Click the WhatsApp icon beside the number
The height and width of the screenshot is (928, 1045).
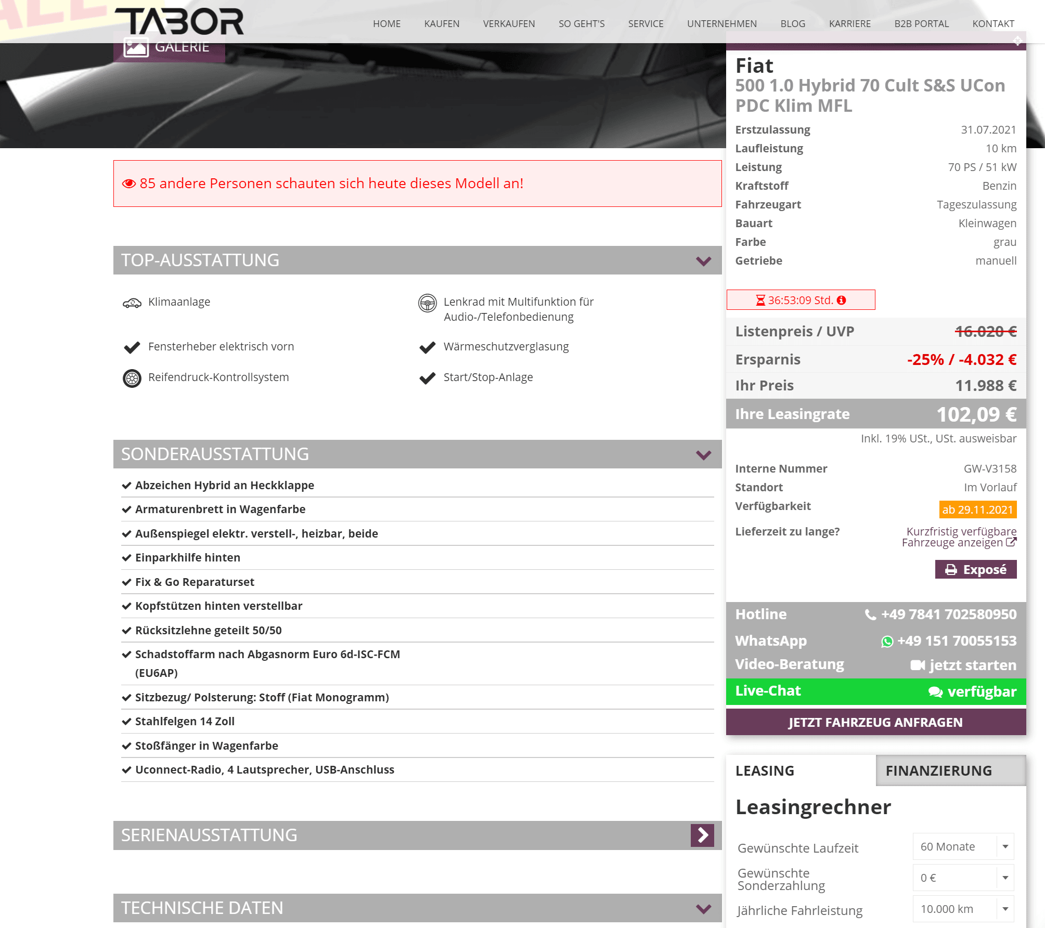pos(887,642)
